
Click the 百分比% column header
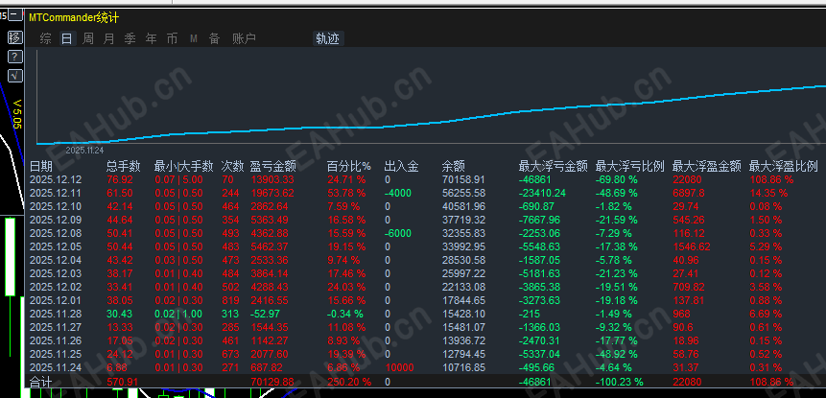point(349,167)
